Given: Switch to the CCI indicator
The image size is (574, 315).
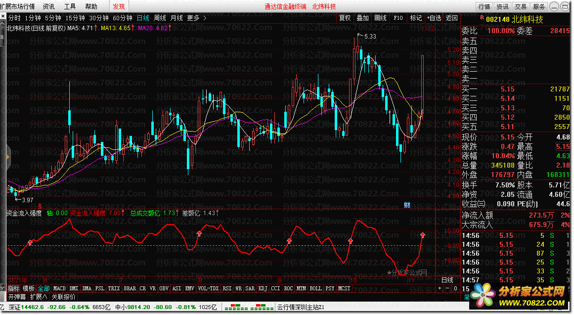Looking at the screenshot, I should [x=275, y=289].
